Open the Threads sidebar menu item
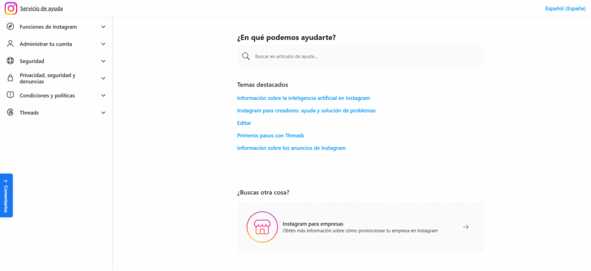The width and height of the screenshot is (591, 271). coord(29,113)
